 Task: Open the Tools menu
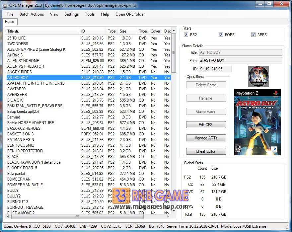[90, 14]
